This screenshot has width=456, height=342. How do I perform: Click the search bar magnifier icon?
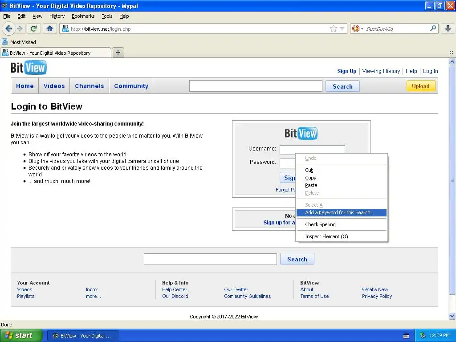pos(433,28)
